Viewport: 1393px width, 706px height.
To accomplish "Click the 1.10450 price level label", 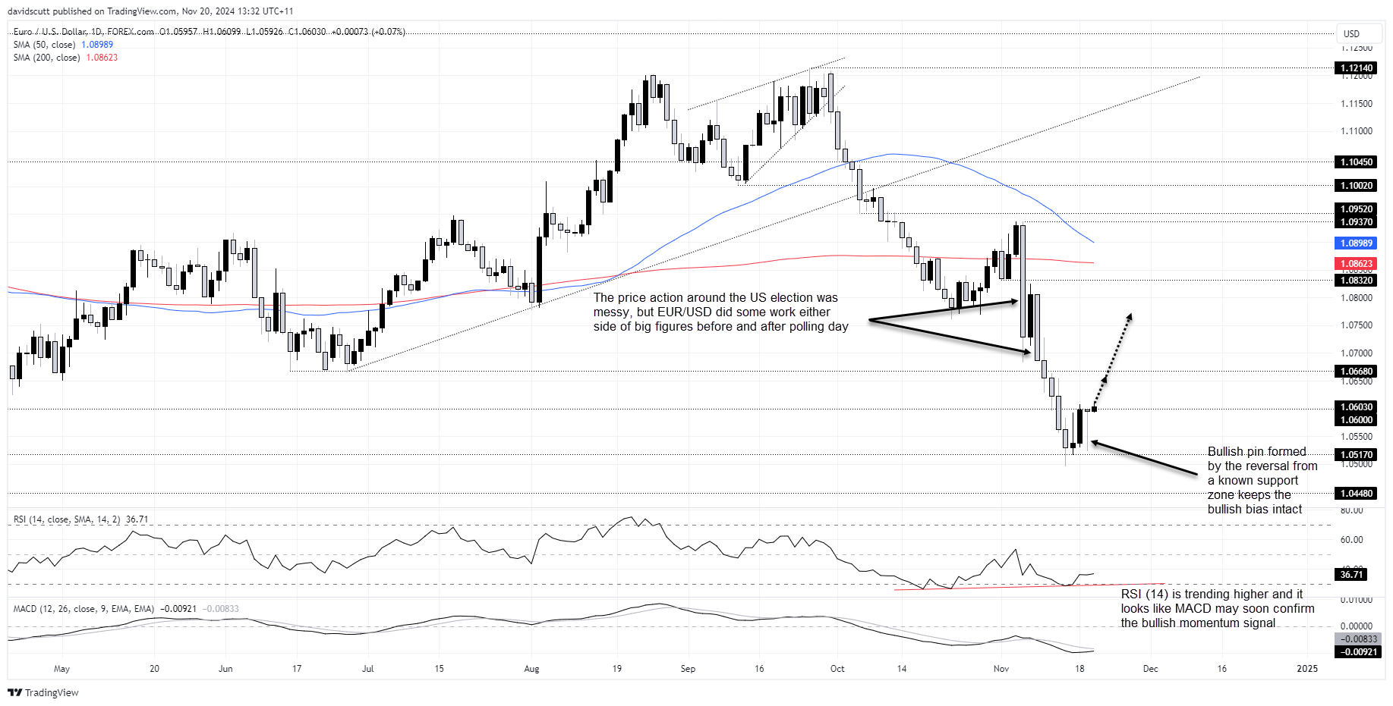I will (1357, 162).
